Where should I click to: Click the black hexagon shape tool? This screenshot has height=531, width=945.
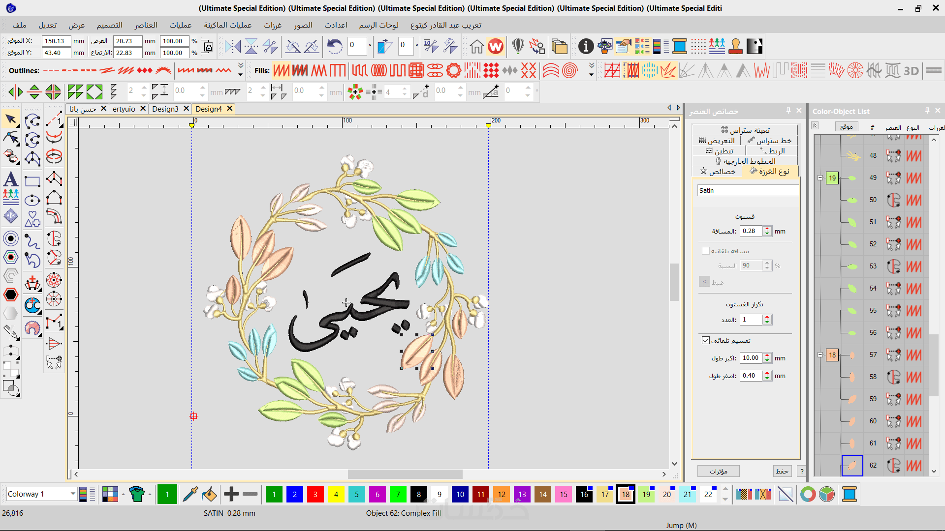[x=11, y=295]
